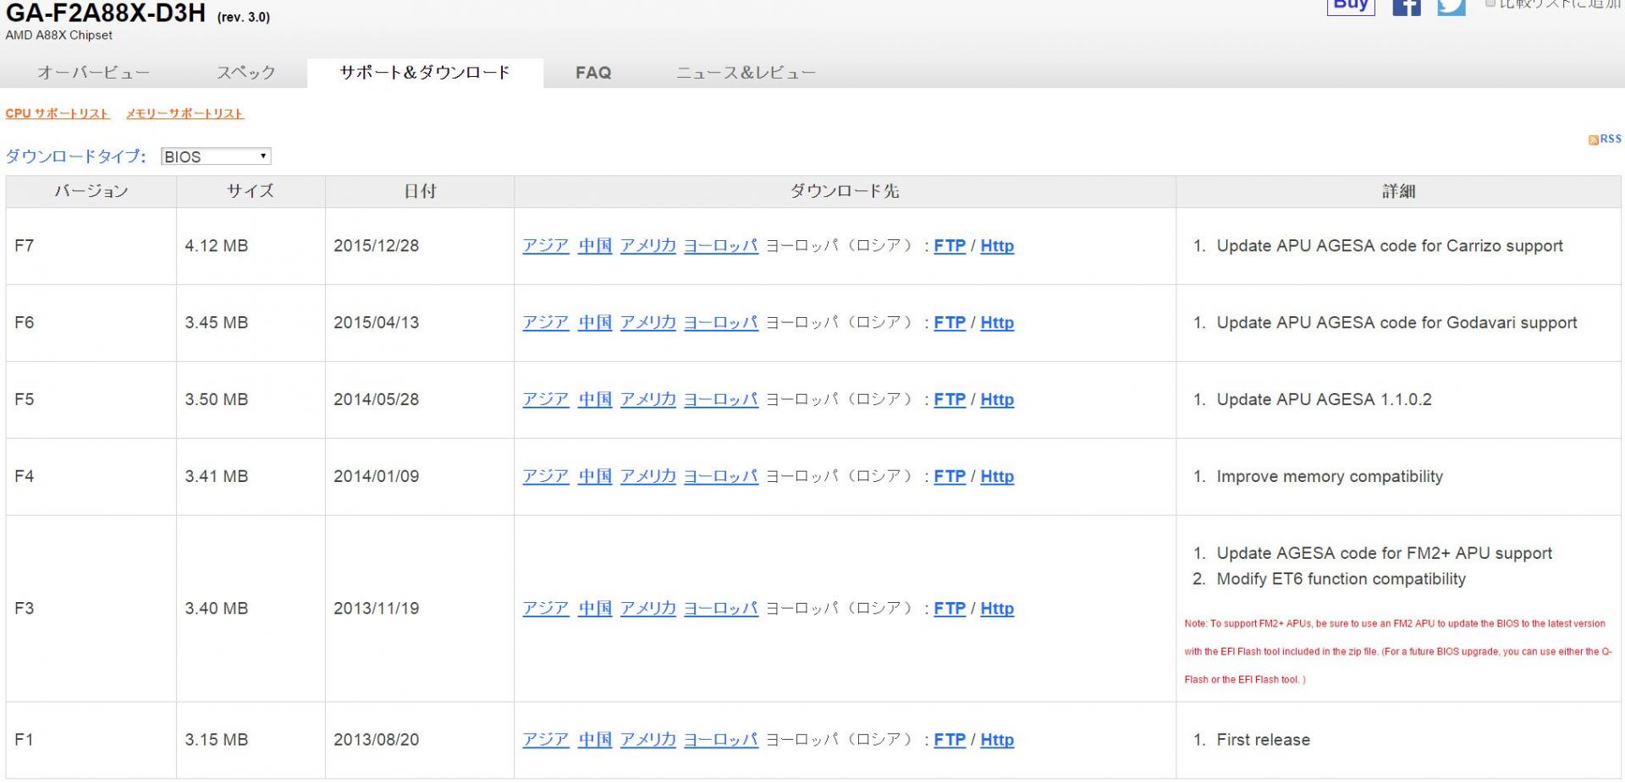Screen dimensions: 1625x783
Task: Click 'Update APU AGESA code for Godavari support'
Action: click(1396, 323)
